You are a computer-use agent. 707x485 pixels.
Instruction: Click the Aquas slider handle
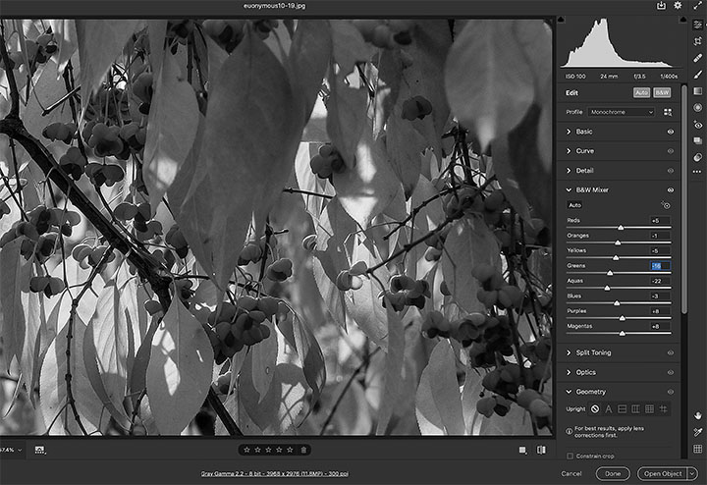(x=607, y=288)
